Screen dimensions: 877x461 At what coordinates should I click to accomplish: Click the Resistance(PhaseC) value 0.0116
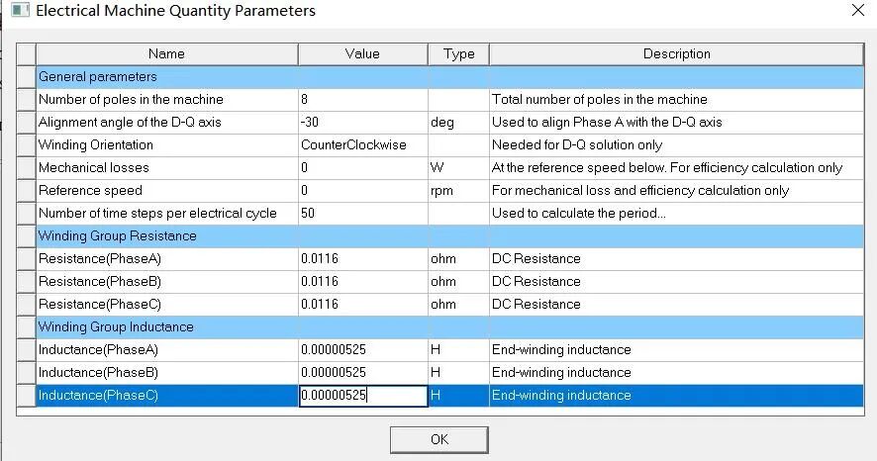363,305
